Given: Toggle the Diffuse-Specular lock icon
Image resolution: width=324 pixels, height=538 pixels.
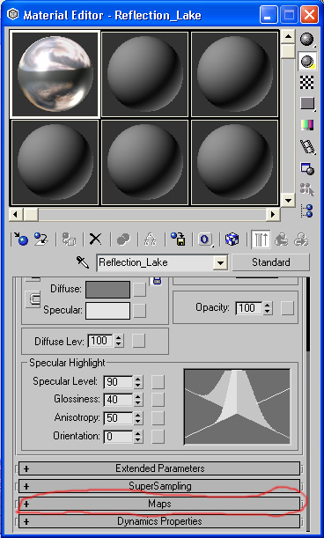Looking at the screenshot, I should pyautogui.click(x=156, y=280).
